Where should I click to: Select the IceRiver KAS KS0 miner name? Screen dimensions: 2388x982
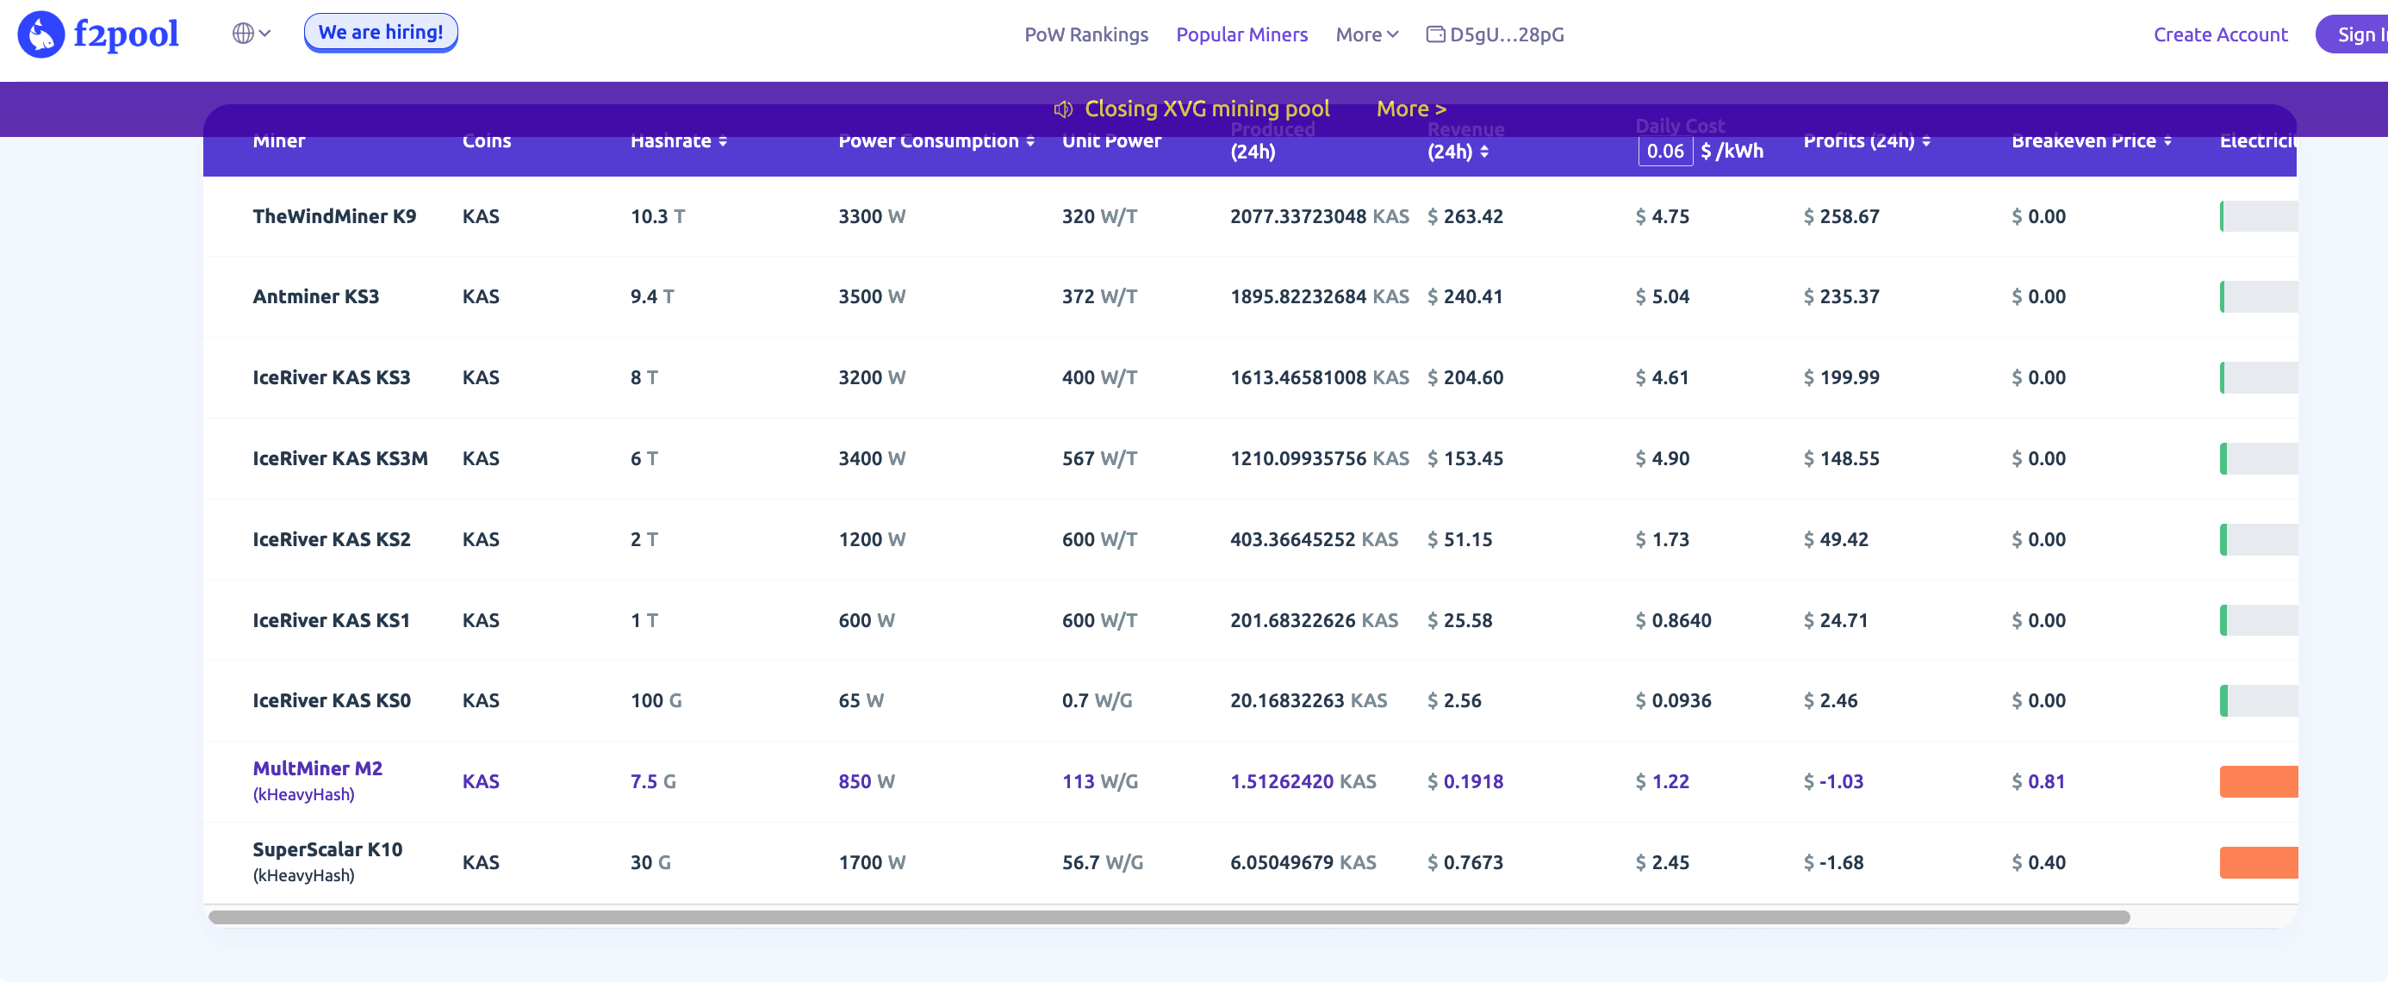[331, 700]
